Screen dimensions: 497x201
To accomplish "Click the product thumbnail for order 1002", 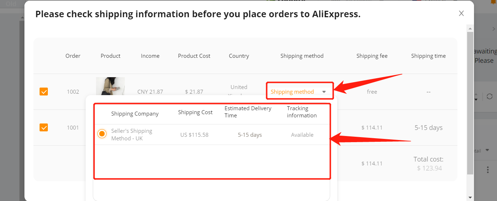I will tap(110, 86).
